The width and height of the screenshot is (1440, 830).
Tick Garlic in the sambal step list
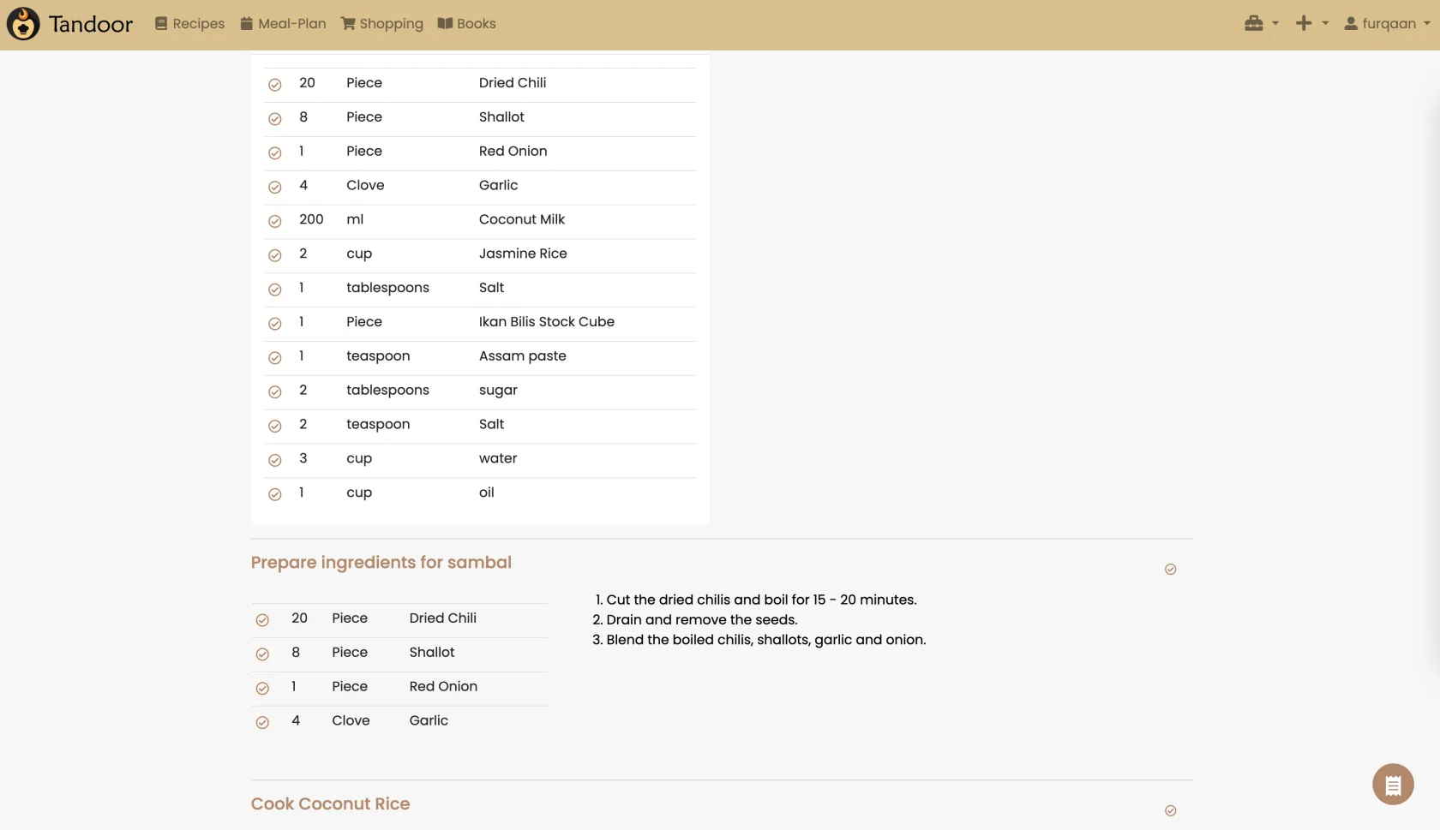click(x=262, y=723)
